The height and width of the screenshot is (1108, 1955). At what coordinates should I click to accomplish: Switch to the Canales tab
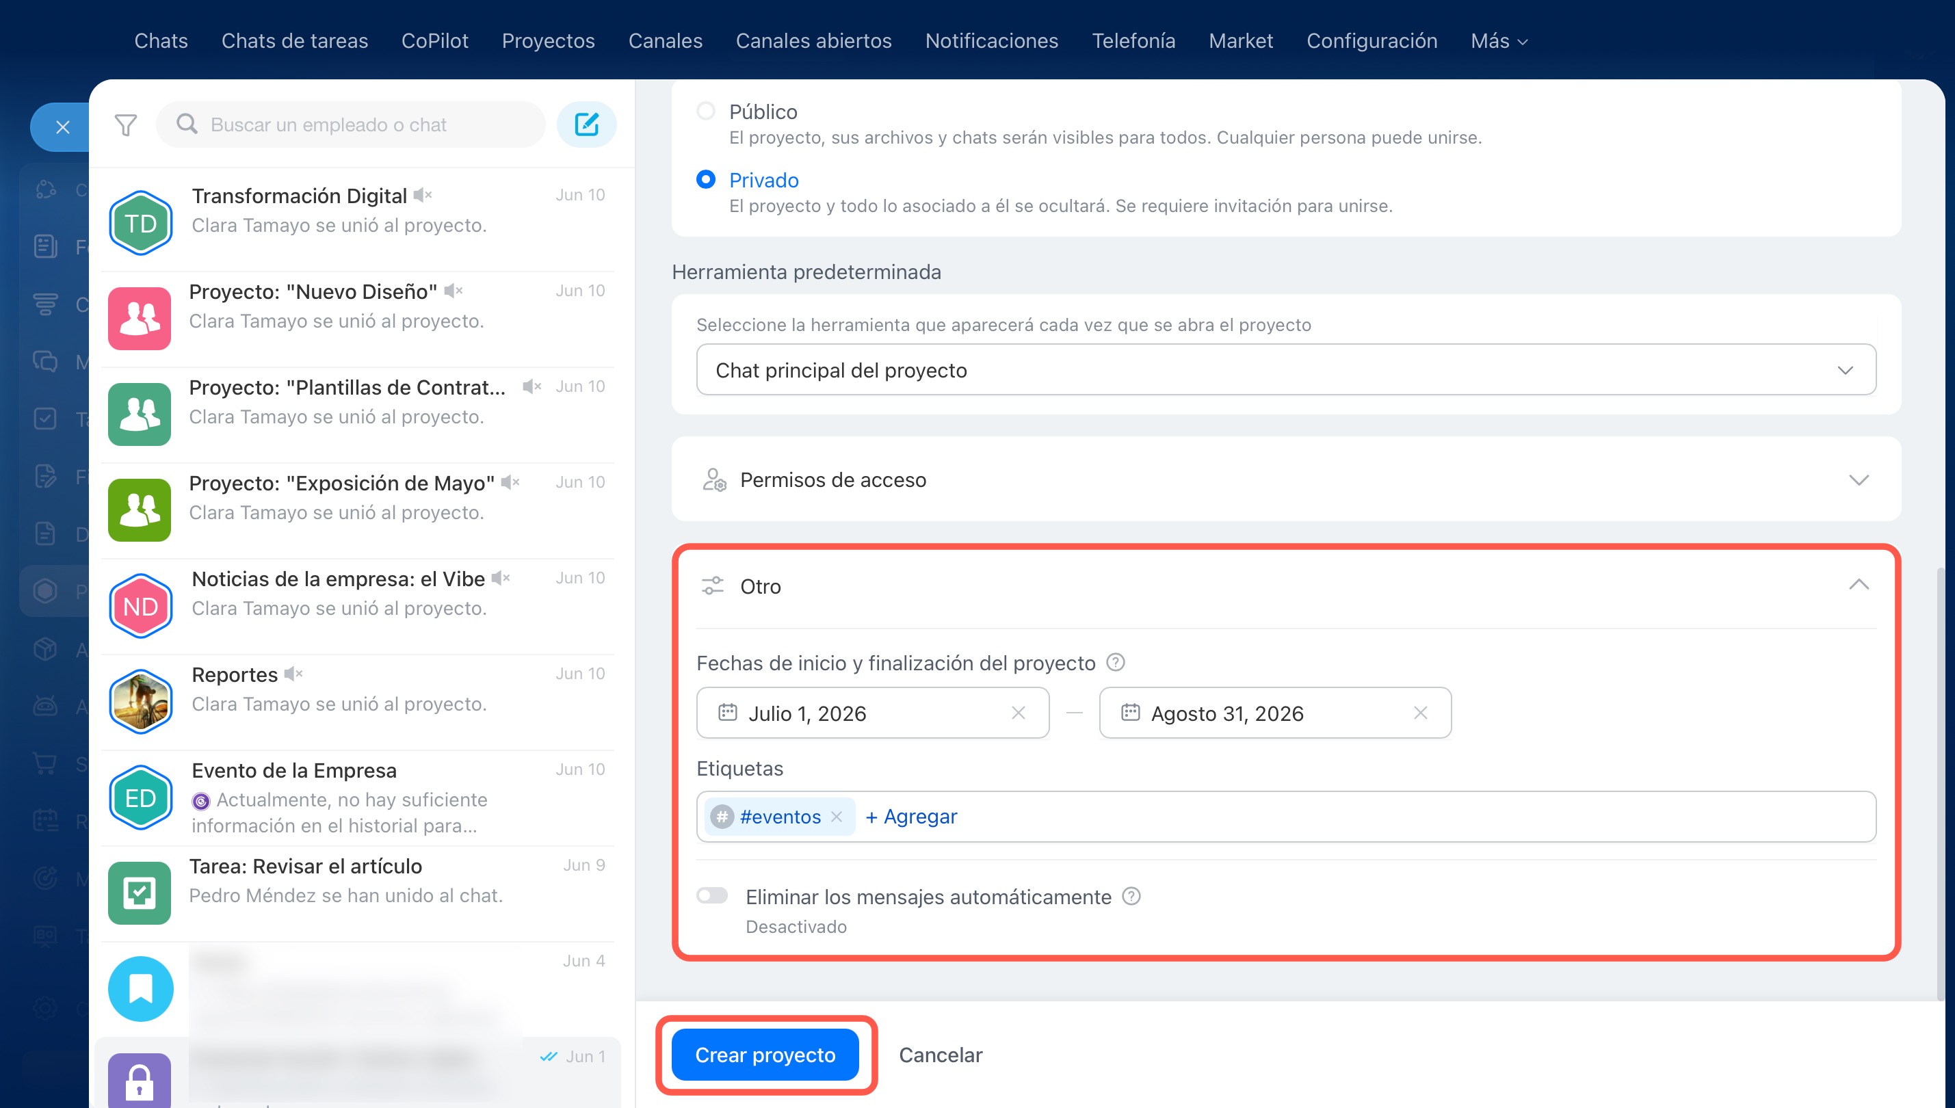(665, 41)
